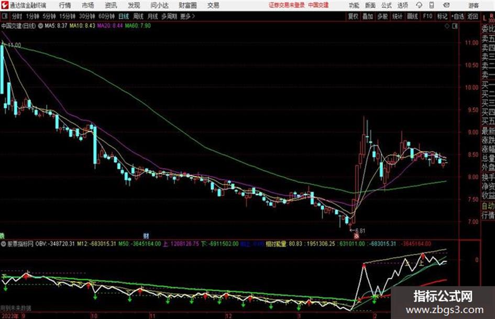Switch to the 15分钟 period tab
The image size is (495, 319).
click(x=67, y=16)
